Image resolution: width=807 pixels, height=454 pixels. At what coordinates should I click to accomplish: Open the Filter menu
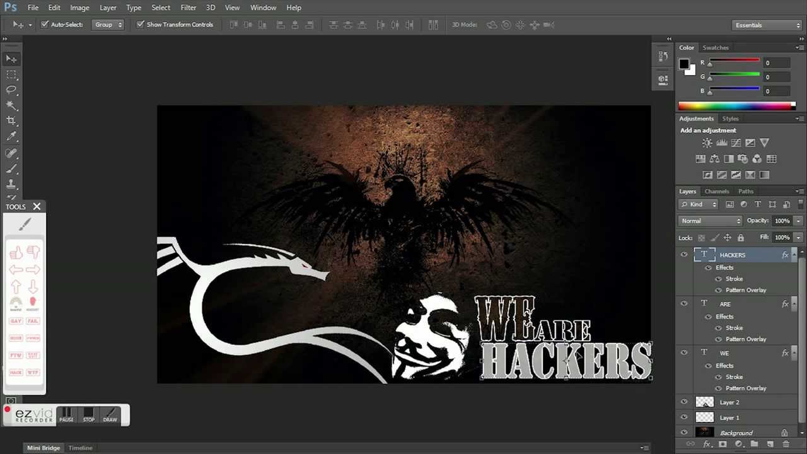189,8
